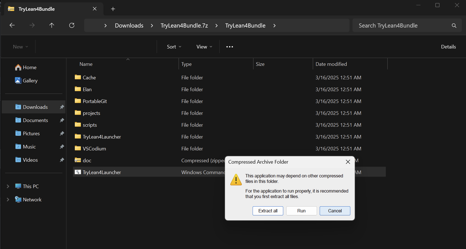Click the Gallery icon in sidebar
The height and width of the screenshot is (249, 466).
(x=18, y=80)
